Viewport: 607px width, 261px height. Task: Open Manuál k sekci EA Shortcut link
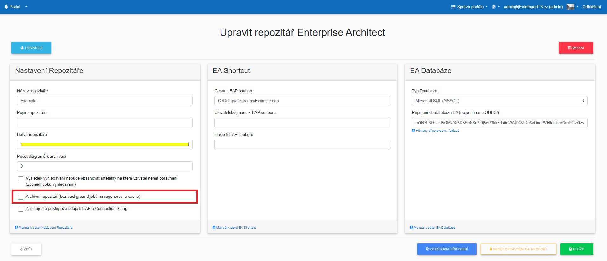[x=234, y=227]
